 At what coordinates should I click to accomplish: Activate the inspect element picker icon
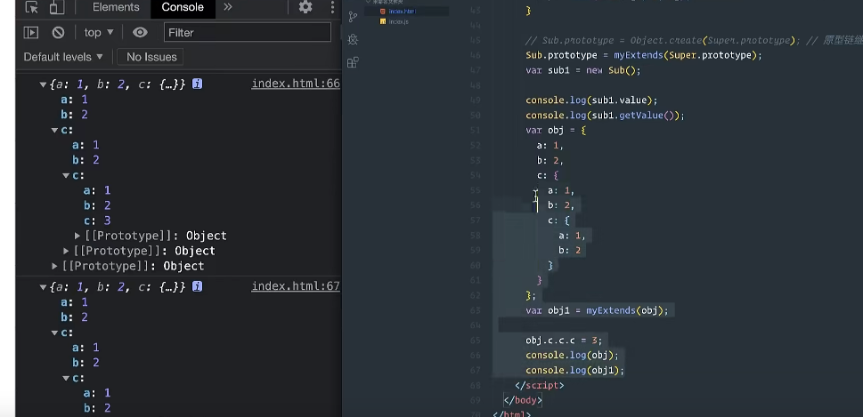(x=32, y=7)
